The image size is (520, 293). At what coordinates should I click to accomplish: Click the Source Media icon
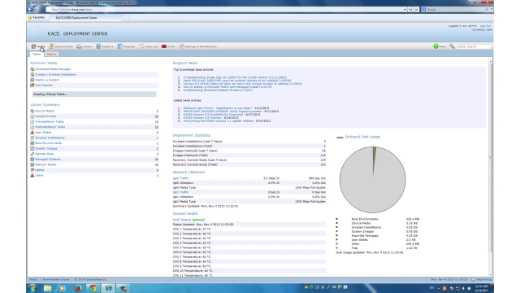pyautogui.click(x=32, y=111)
